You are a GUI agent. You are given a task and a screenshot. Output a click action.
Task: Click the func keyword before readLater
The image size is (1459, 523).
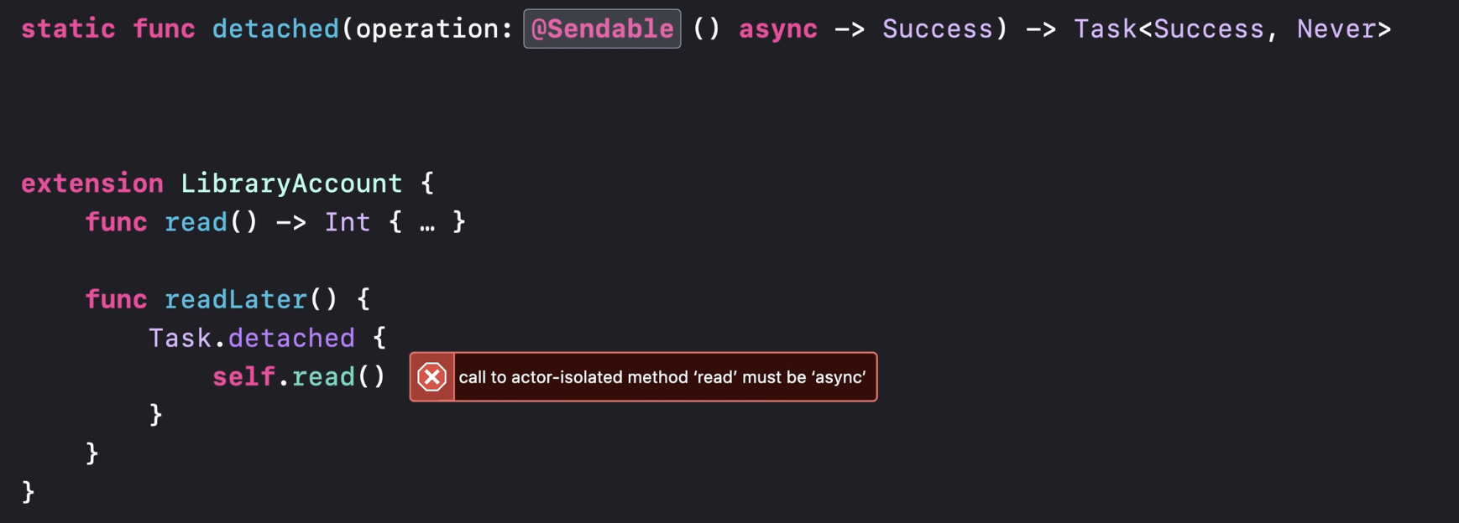[x=116, y=299]
